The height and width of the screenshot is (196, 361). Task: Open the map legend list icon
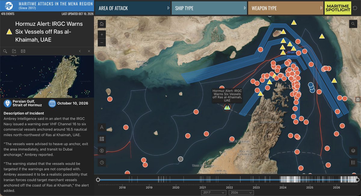[x=353, y=162]
